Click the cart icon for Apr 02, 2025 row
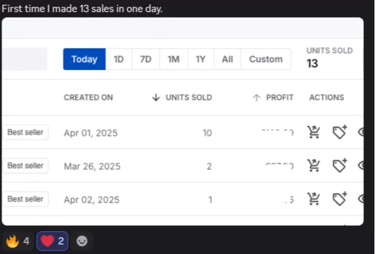Image resolution: width=375 pixels, height=254 pixels. click(x=314, y=199)
